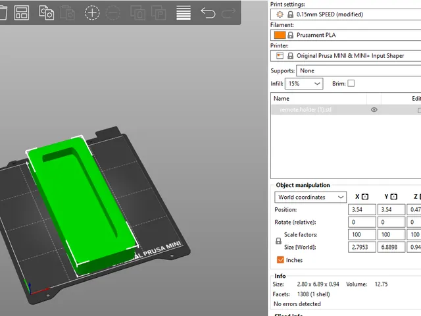
Task: Toggle the Brim checkbox
Action: click(351, 84)
